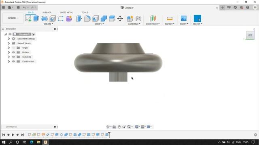Collapse the root component tree
The image size is (259, 145).
(5, 34)
